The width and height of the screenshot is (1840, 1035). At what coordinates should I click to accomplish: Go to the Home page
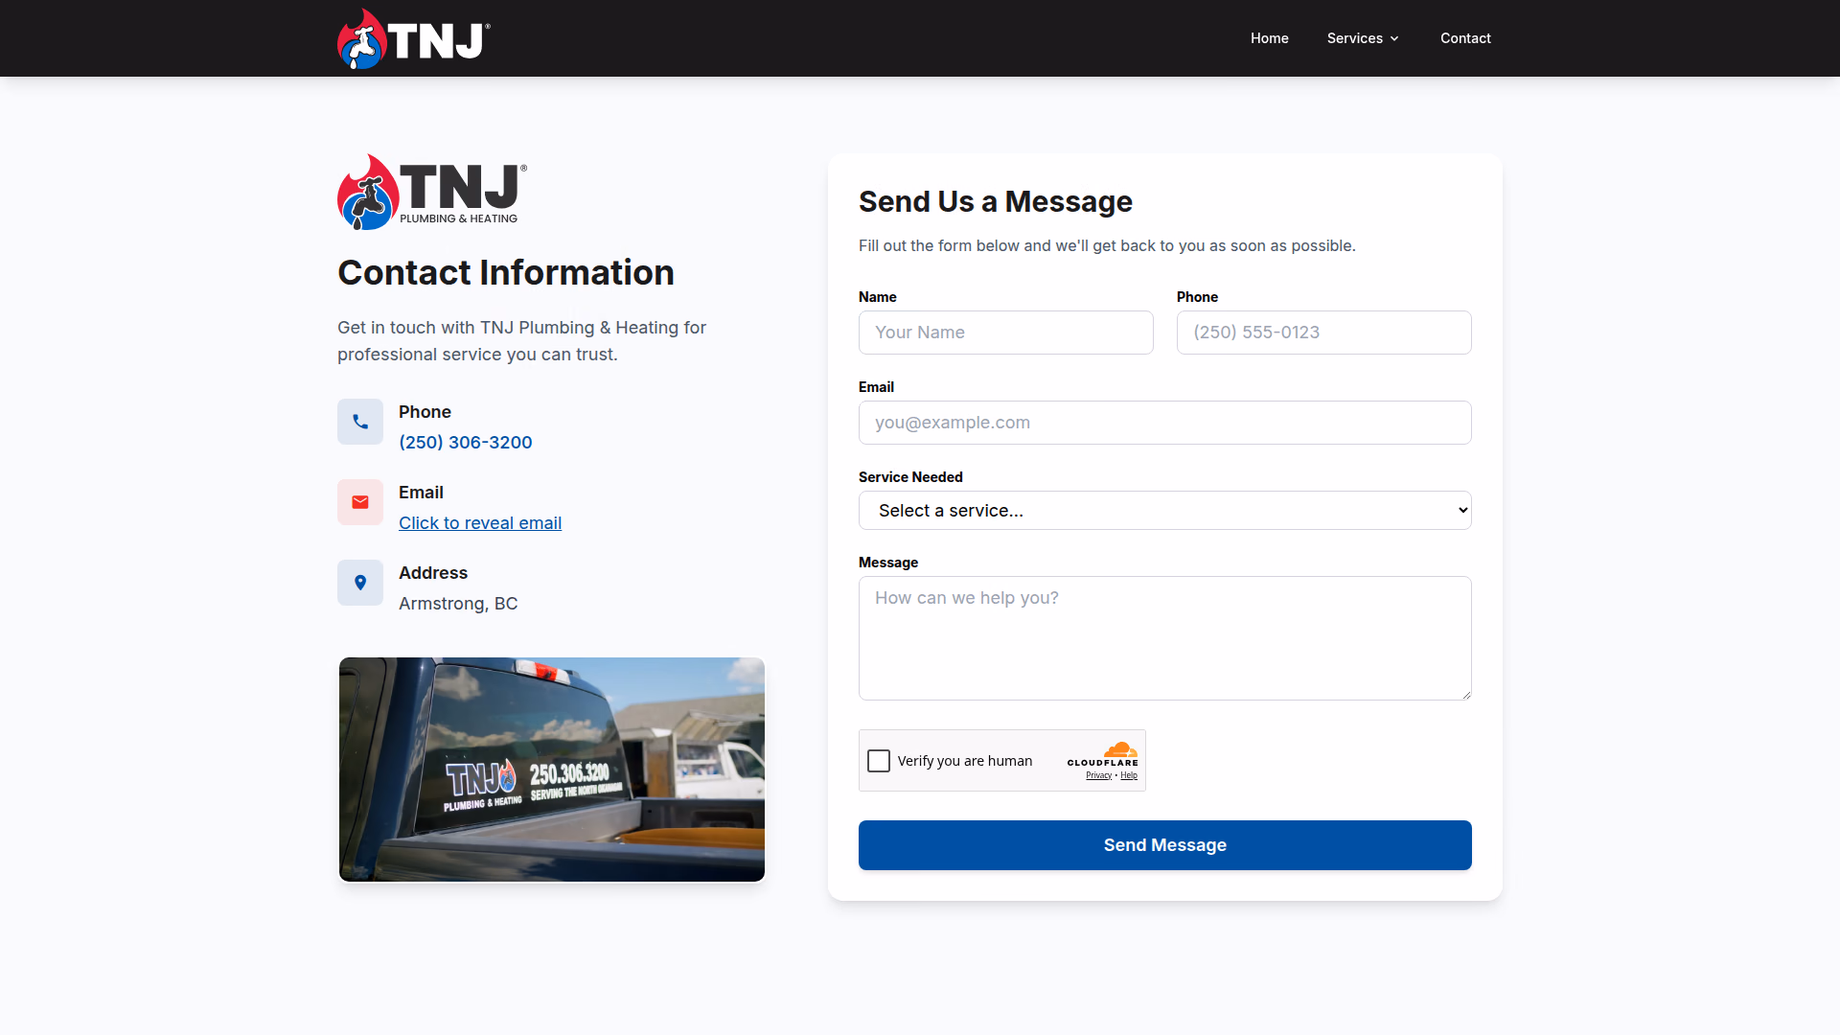click(x=1269, y=38)
